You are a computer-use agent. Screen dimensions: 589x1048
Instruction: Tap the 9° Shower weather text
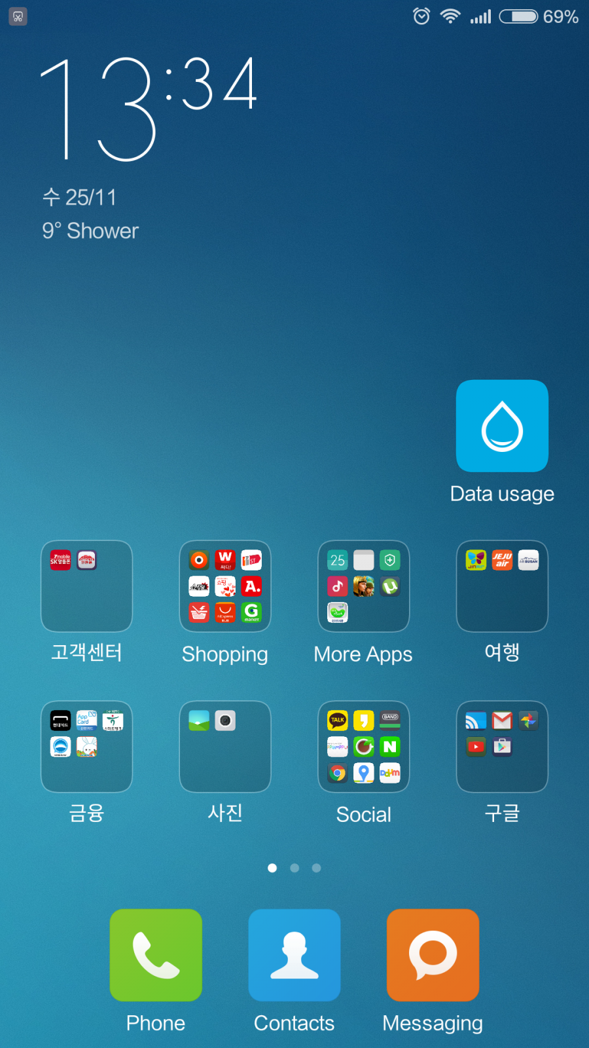click(x=90, y=231)
